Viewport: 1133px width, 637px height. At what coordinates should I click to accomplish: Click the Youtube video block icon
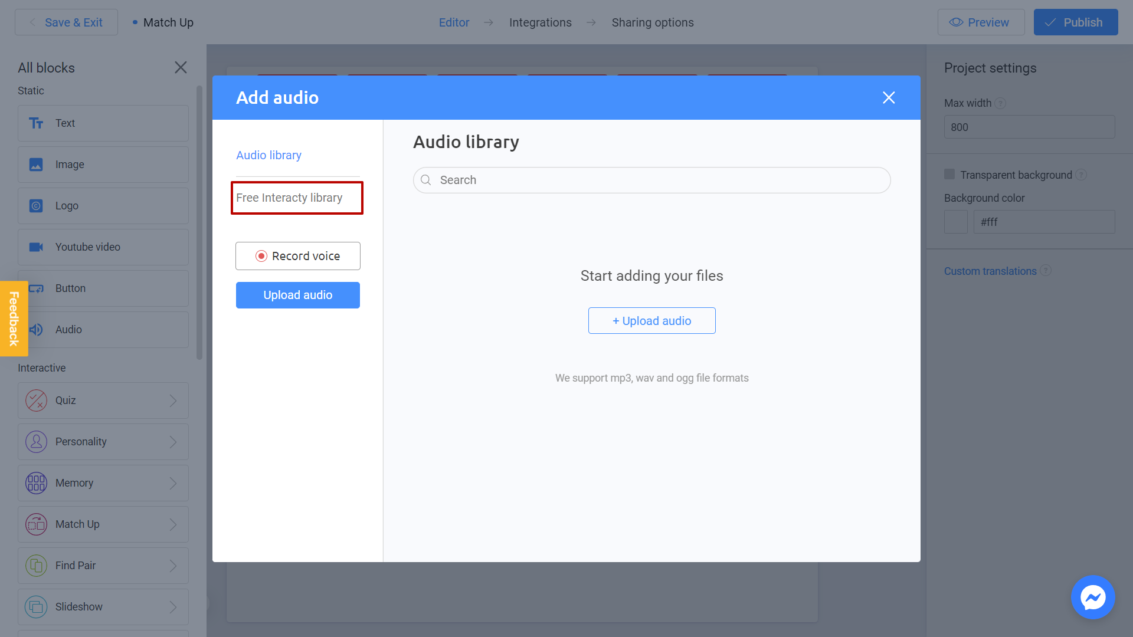[37, 247]
